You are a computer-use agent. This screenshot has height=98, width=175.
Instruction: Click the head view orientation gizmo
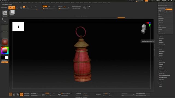click(144, 29)
